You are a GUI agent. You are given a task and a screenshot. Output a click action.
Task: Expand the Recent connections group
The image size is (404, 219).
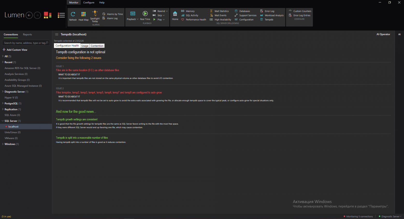pos(3,62)
